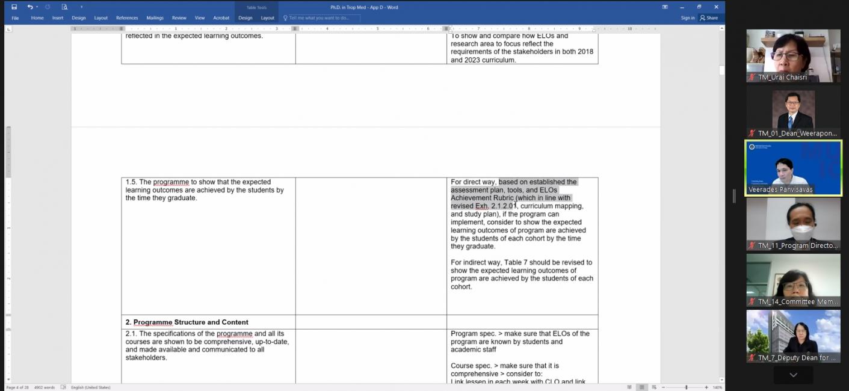Screen dimensions: 849x391
Task: Click the highlighted text 'based on established the'
Action: pyautogui.click(x=537, y=182)
